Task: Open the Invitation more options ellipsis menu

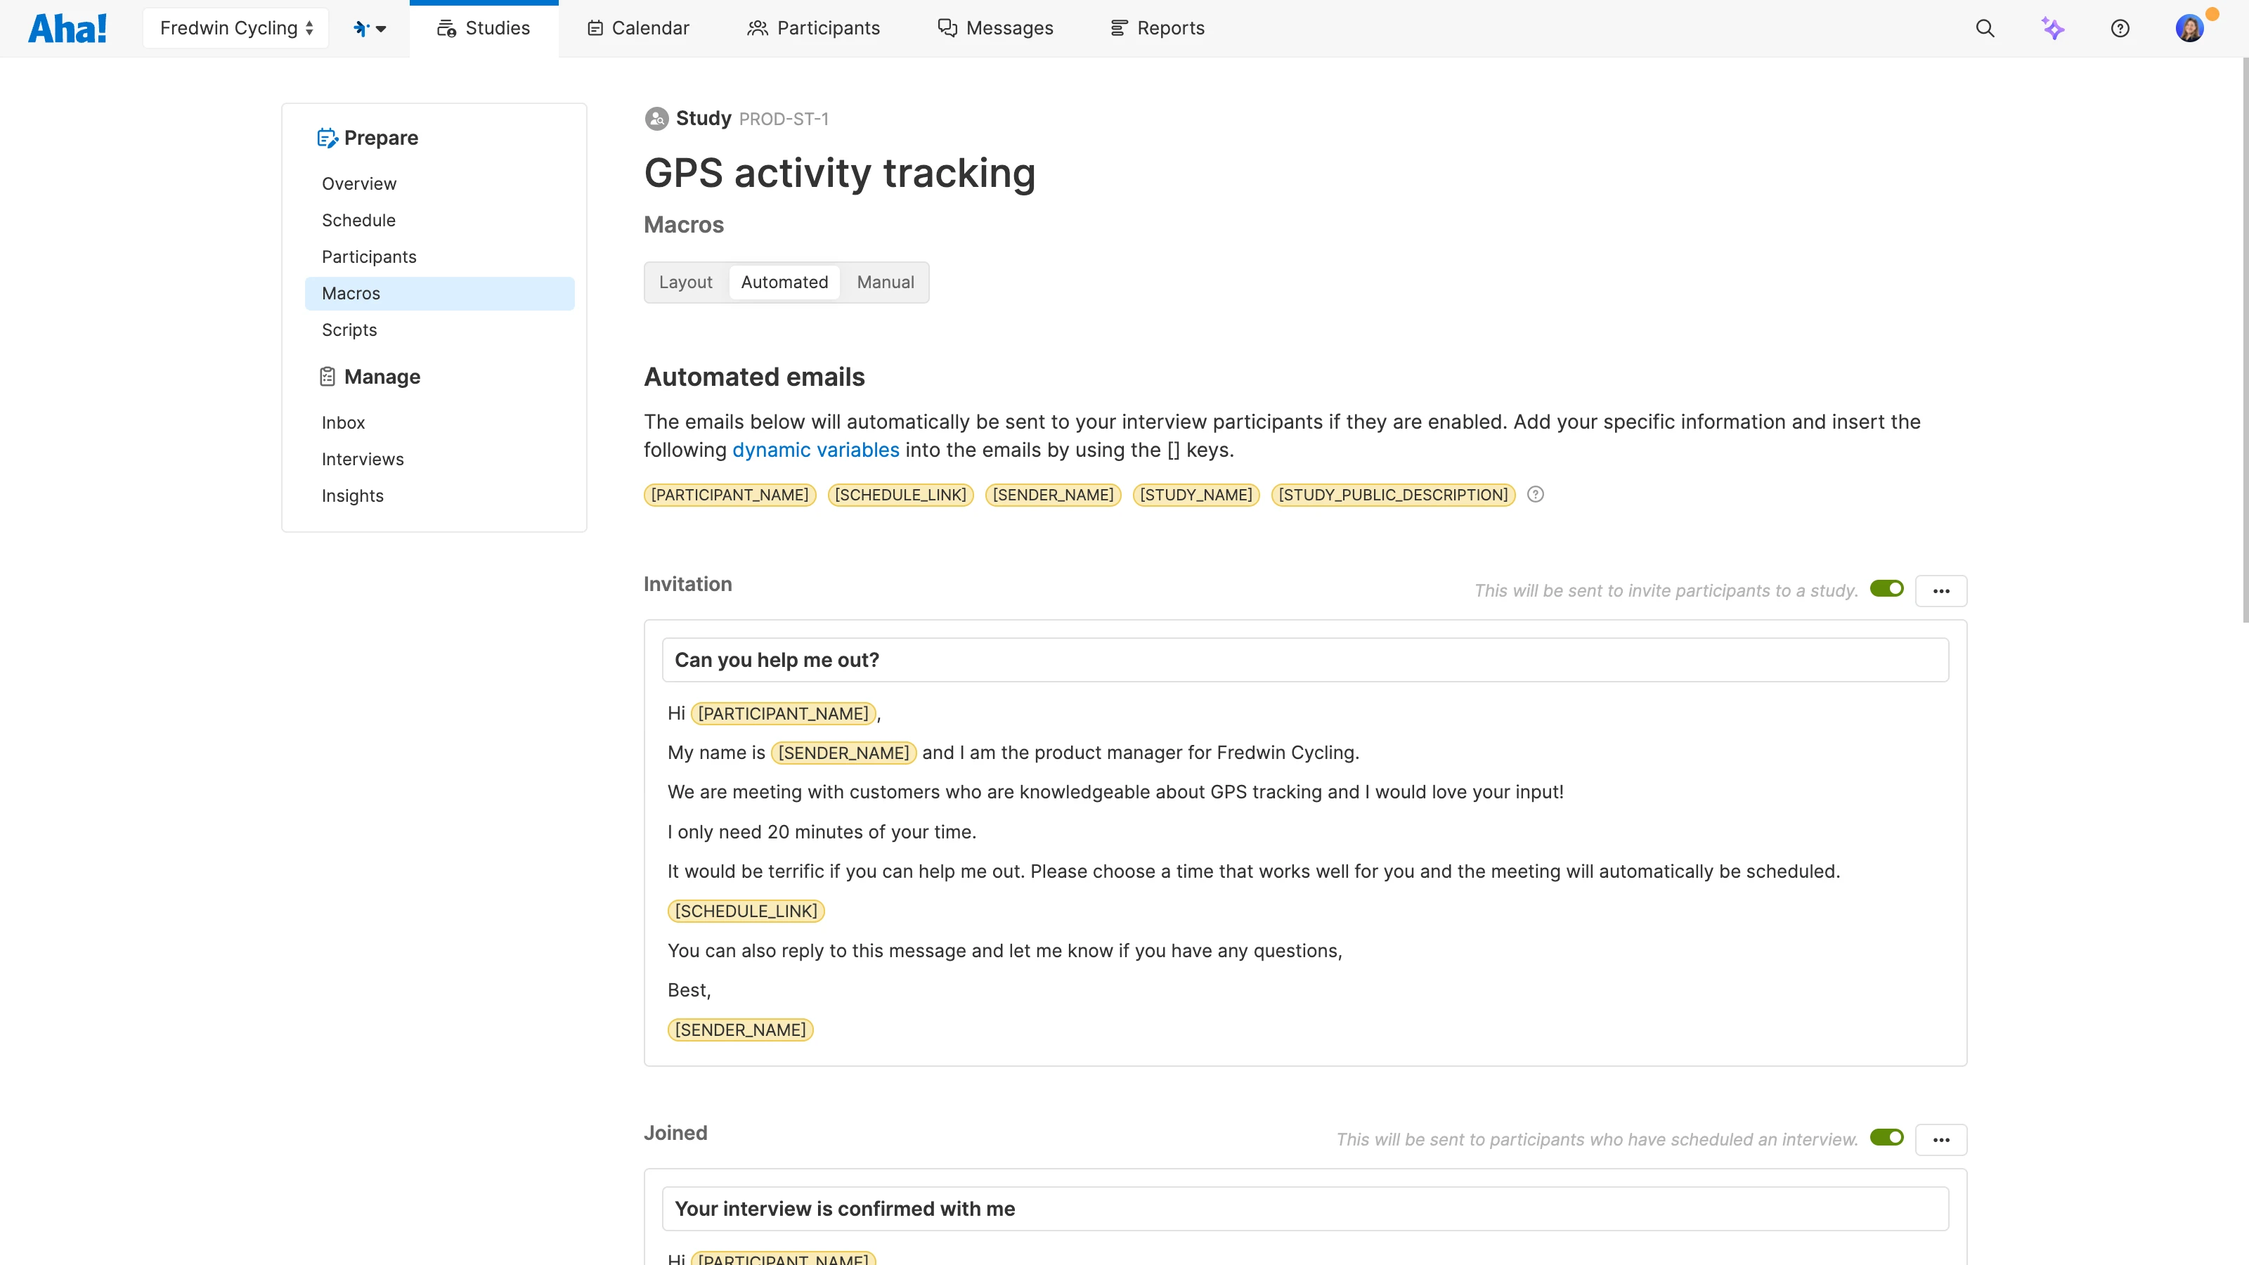Action: 1942,590
